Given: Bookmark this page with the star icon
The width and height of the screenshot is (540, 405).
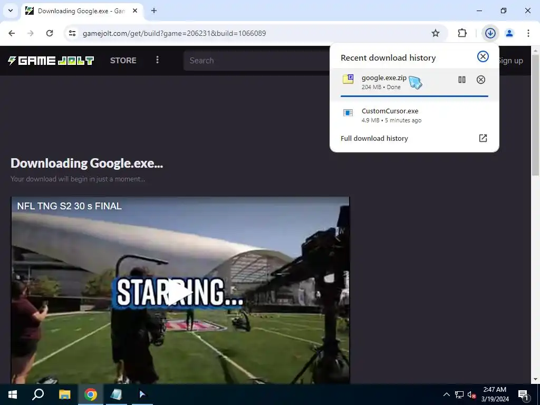Looking at the screenshot, I should (435, 33).
